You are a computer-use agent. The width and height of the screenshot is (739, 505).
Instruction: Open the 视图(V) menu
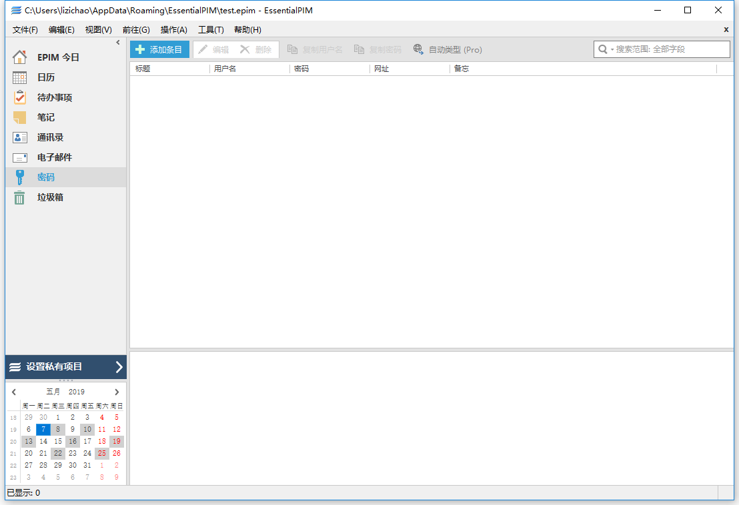point(99,30)
